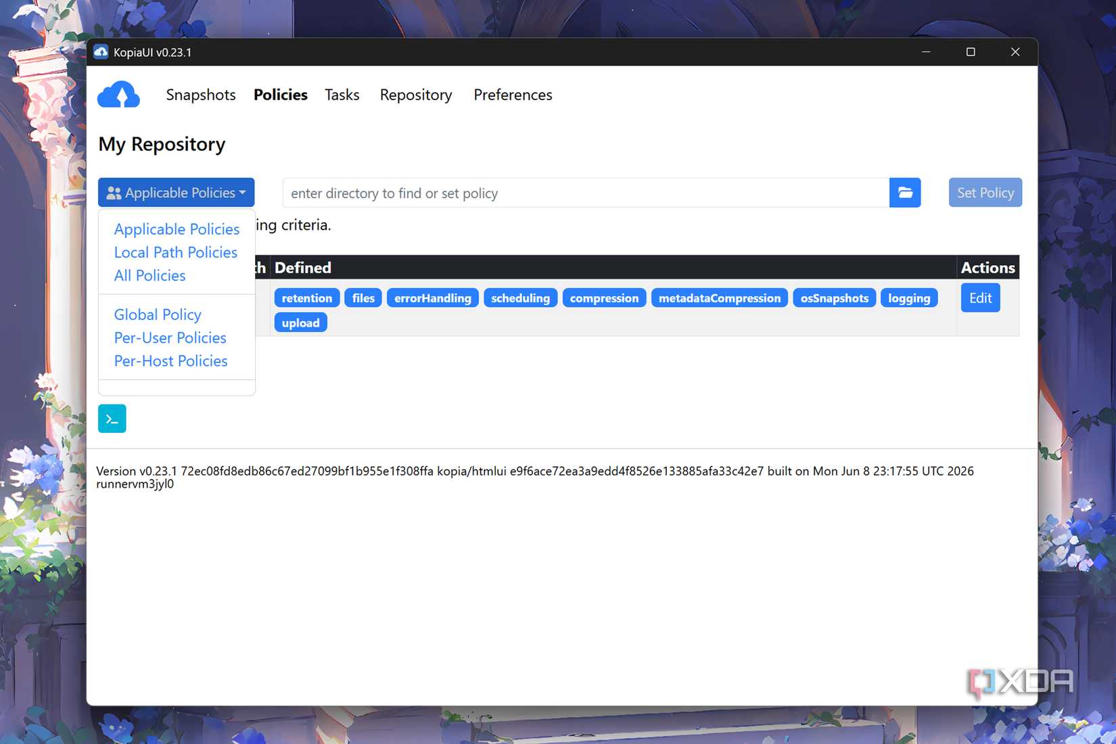The width and height of the screenshot is (1116, 744).
Task: Select Per-Host Policies option
Action: pos(170,361)
